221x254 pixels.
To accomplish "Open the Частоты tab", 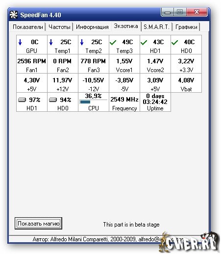I will [x=59, y=27].
